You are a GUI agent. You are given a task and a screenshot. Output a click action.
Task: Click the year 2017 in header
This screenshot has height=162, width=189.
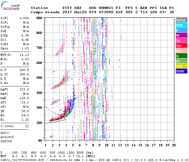(x=67, y=12)
